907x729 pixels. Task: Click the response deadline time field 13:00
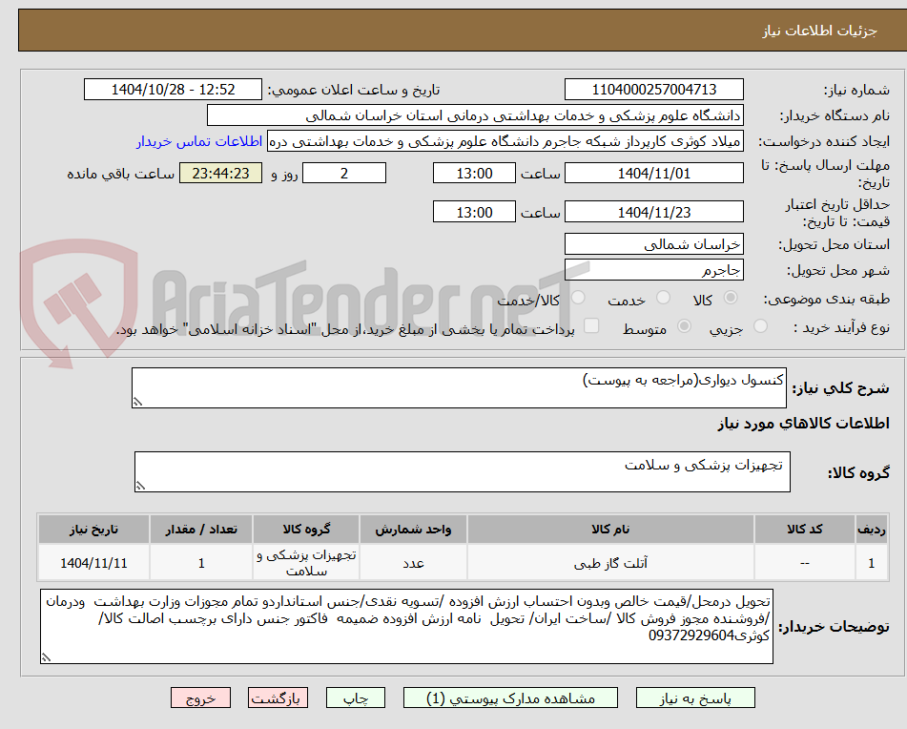click(474, 174)
